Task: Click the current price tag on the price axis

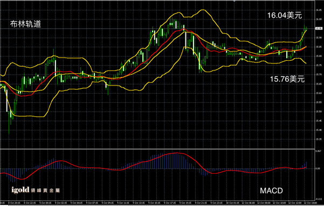Action: click(x=319, y=29)
